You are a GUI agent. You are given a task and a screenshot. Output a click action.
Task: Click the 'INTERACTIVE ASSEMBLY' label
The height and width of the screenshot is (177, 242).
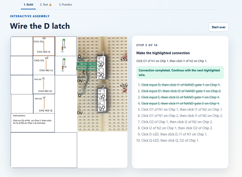[x=30, y=16]
